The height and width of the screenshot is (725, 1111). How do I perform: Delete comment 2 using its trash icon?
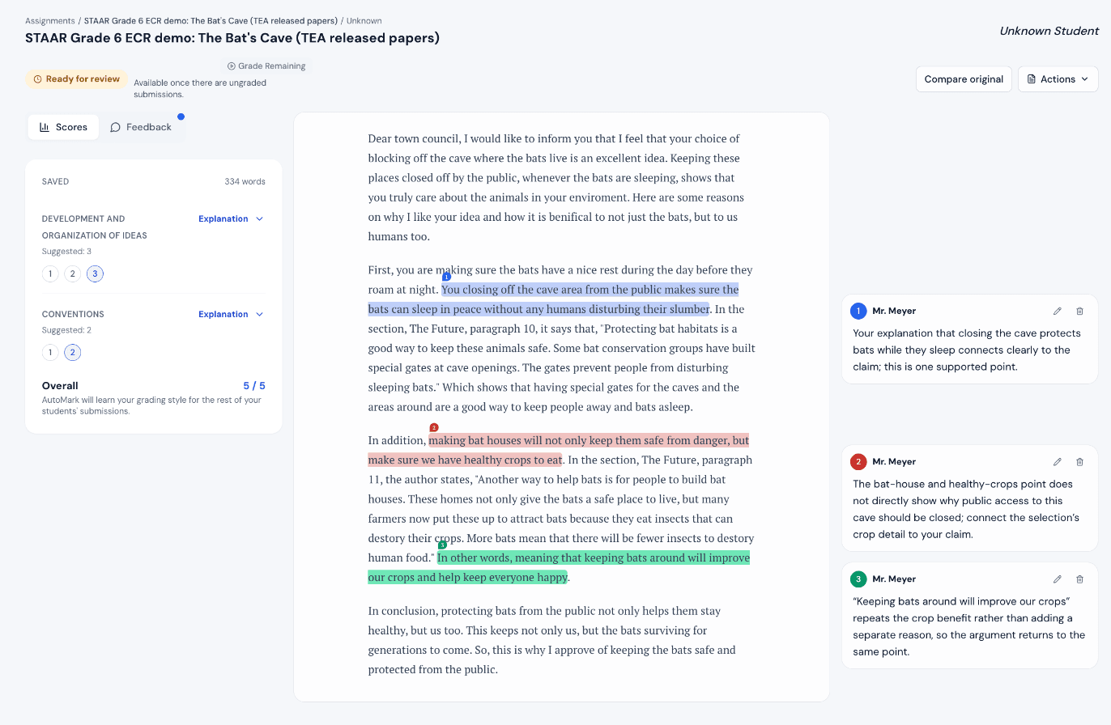(x=1079, y=462)
